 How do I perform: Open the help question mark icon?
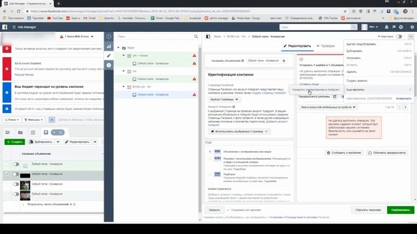[412, 27]
